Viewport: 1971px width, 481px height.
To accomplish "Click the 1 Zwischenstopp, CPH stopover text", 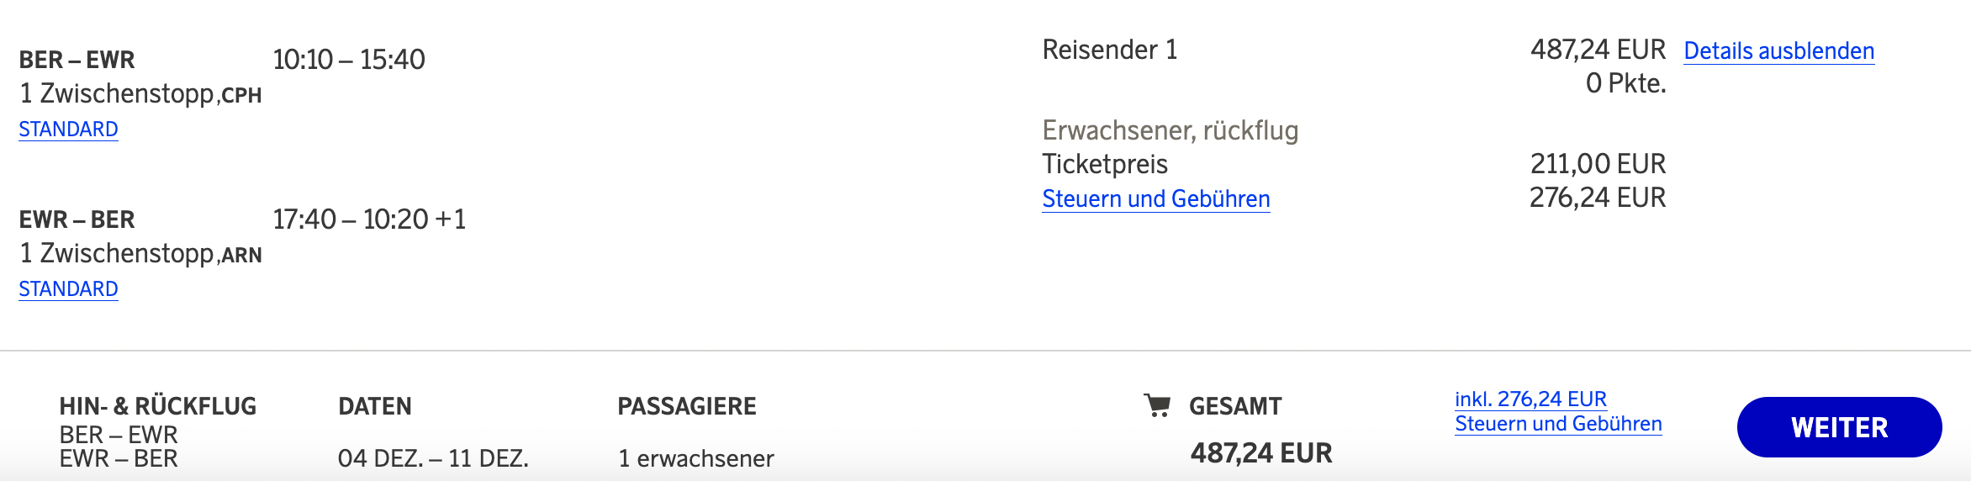I will click(x=140, y=94).
